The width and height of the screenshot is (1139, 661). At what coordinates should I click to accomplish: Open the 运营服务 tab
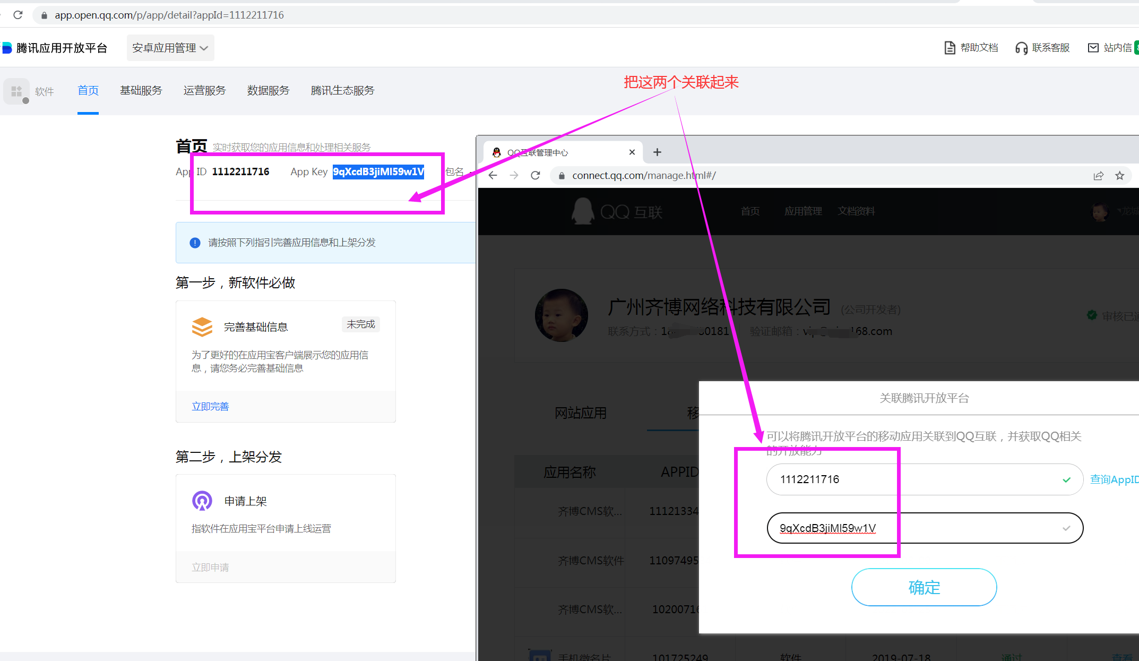[204, 91]
